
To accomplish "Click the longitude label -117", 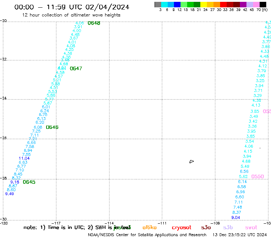I will 56,223.
